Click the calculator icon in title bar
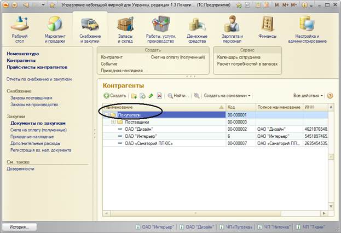The width and height of the screenshot is (341, 233). coord(258,5)
